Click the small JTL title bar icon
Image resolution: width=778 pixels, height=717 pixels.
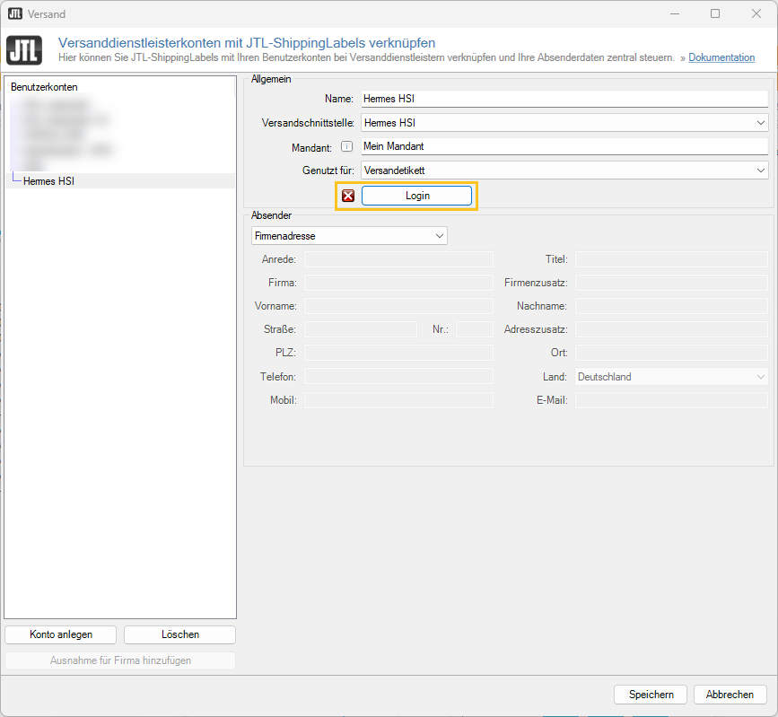pyautogui.click(x=15, y=13)
